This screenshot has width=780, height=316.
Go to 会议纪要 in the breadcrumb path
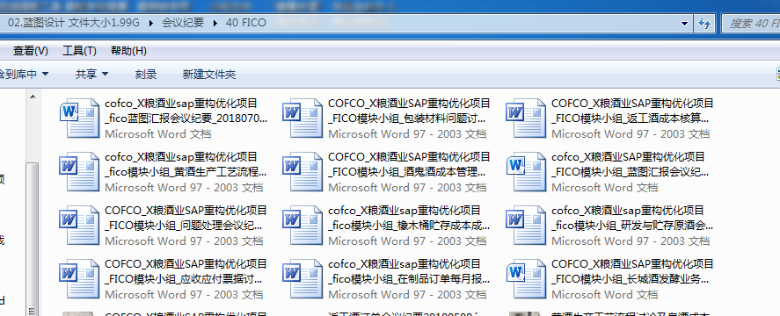183,23
